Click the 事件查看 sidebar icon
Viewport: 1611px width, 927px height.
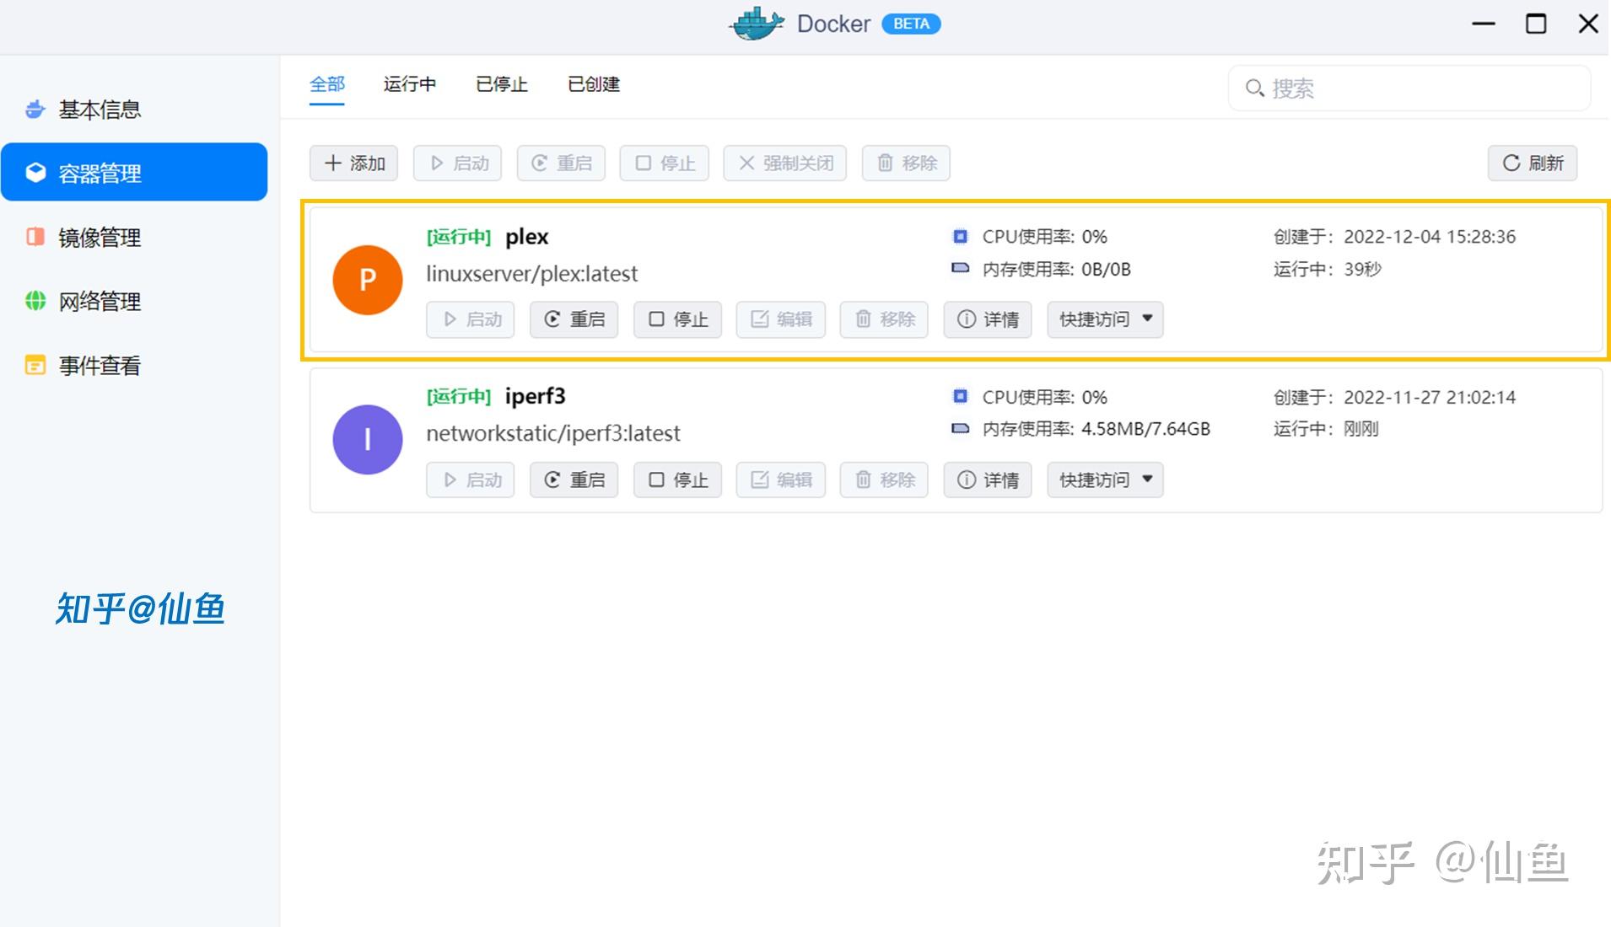[35, 365]
